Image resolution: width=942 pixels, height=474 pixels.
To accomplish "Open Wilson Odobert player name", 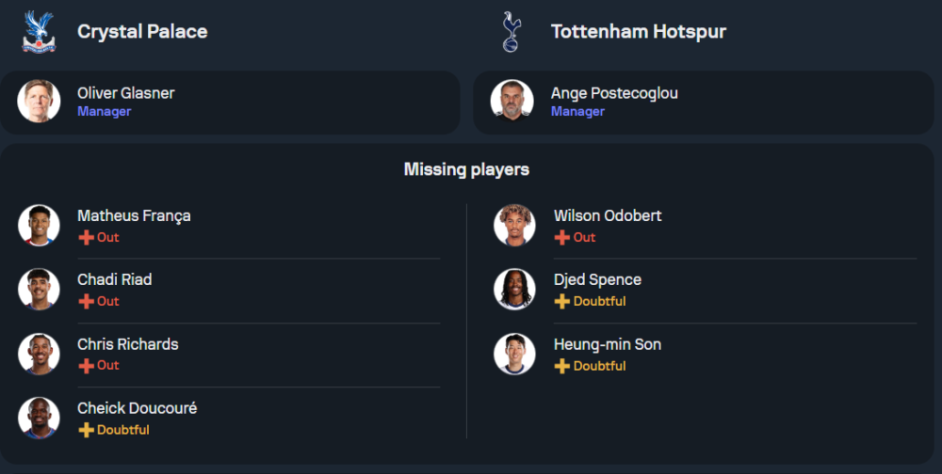I will (x=608, y=215).
